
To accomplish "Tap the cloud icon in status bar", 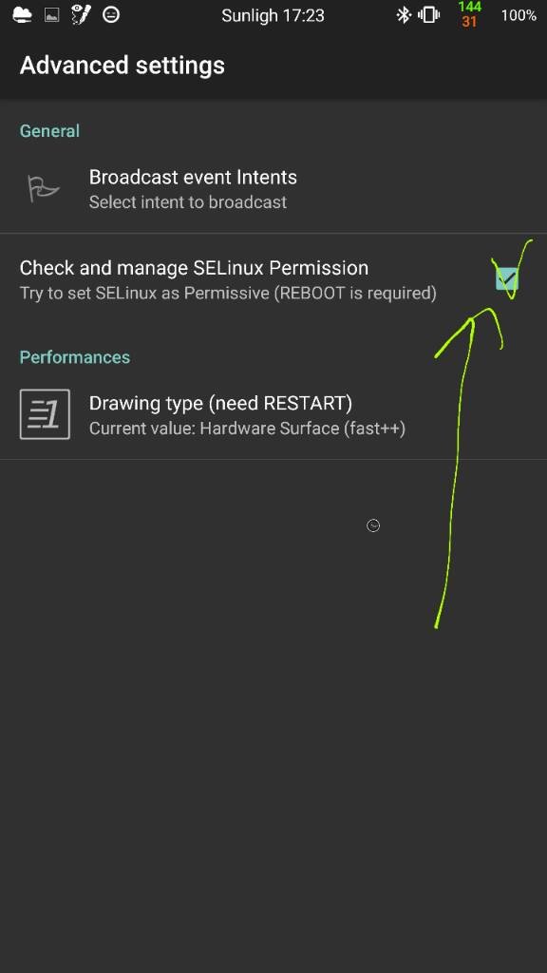I will tap(23, 14).
